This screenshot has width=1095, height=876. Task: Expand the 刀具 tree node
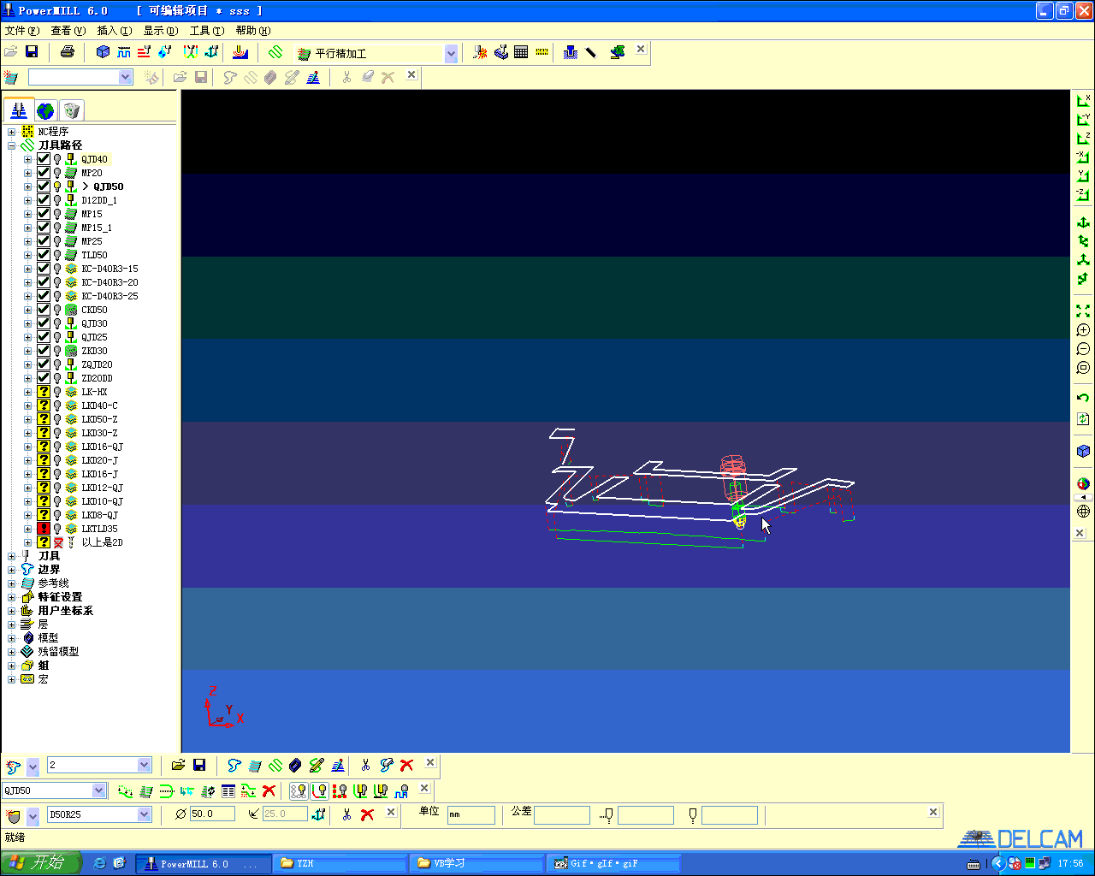pos(12,556)
